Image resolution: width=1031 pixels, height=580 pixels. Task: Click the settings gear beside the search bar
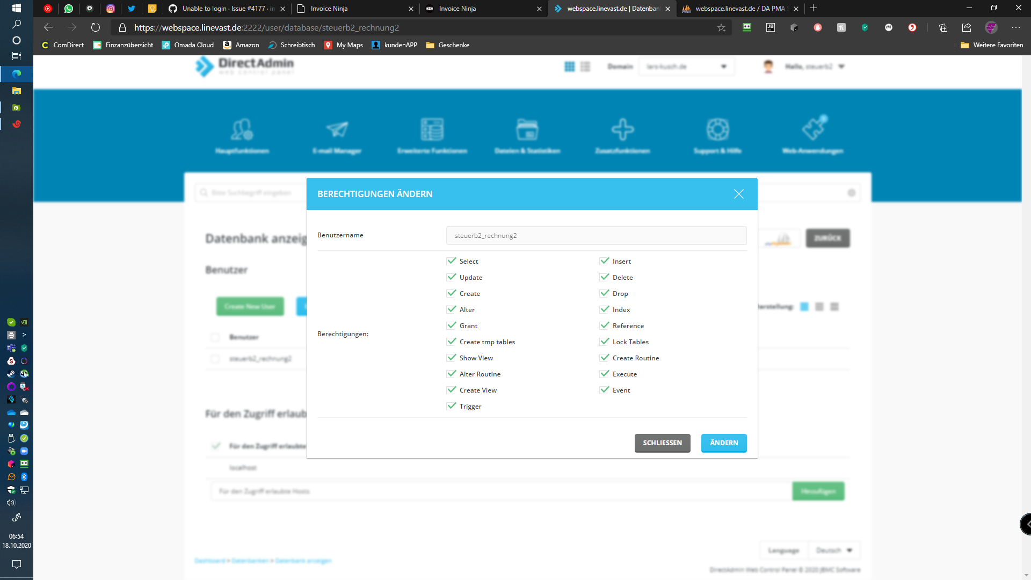pyautogui.click(x=851, y=192)
